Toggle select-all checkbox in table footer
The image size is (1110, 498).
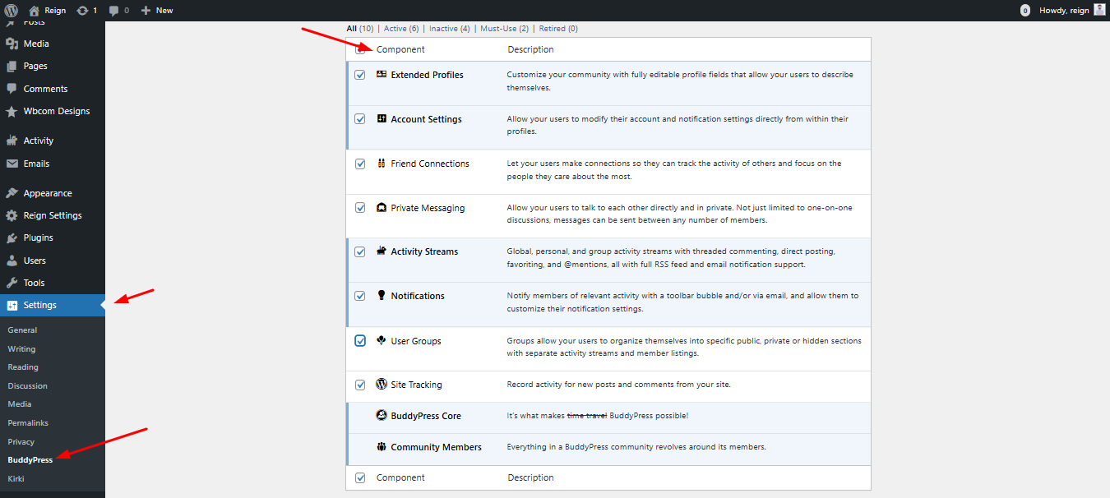(x=360, y=477)
